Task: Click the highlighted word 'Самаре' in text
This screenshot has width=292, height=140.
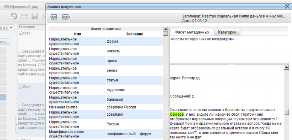Action: (x=176, y=115)
